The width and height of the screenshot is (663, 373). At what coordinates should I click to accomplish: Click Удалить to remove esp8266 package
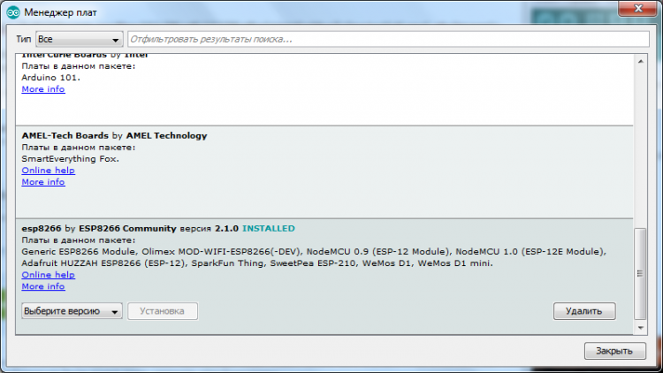click(584, 311)
